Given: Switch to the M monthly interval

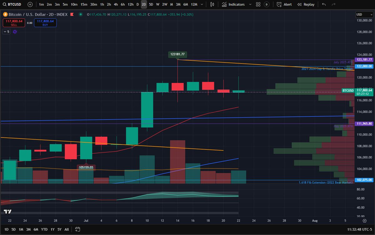Looking at the screenshot, I should point(172,4).
